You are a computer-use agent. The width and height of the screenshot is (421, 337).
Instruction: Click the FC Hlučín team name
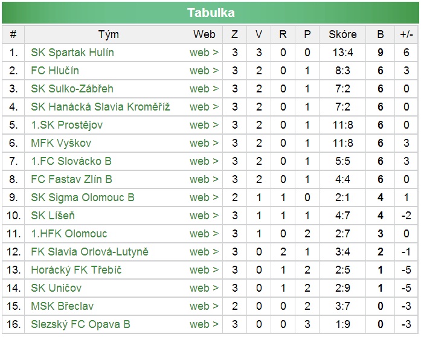(x=55, y=71)
